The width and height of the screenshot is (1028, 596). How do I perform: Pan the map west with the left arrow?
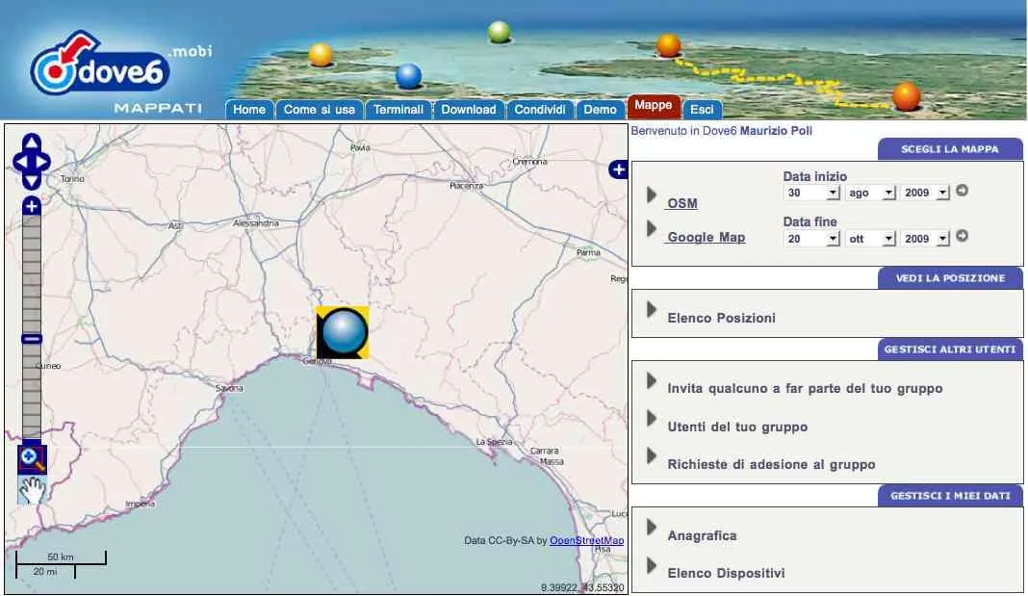coord(20,162)
